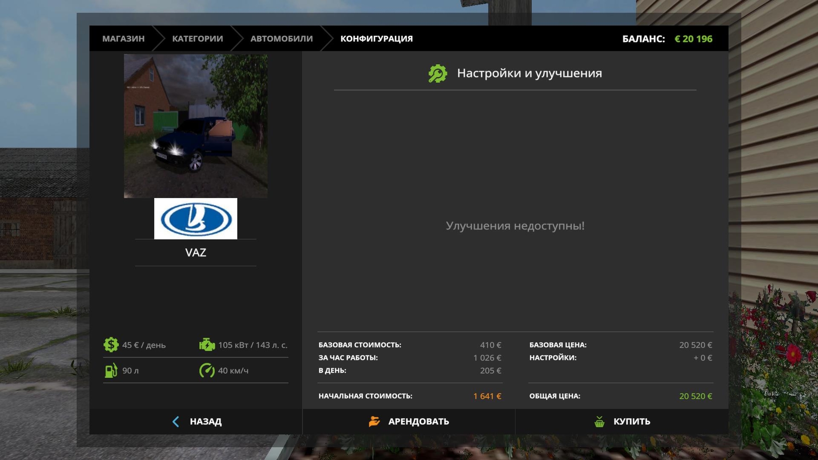The width and height of the screenshot is (818, 460).
Task: Click the speedometer max speed icon
Action: pos(207,371)
